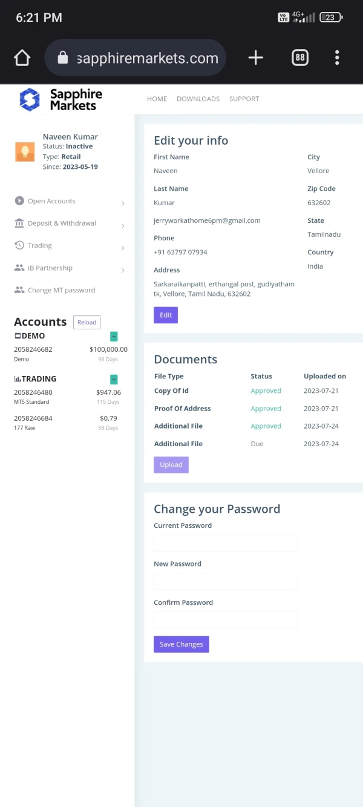Viewport: 363px width, 807px height.
Task: Click the Reload accounts button
Action: click(87, 322)
